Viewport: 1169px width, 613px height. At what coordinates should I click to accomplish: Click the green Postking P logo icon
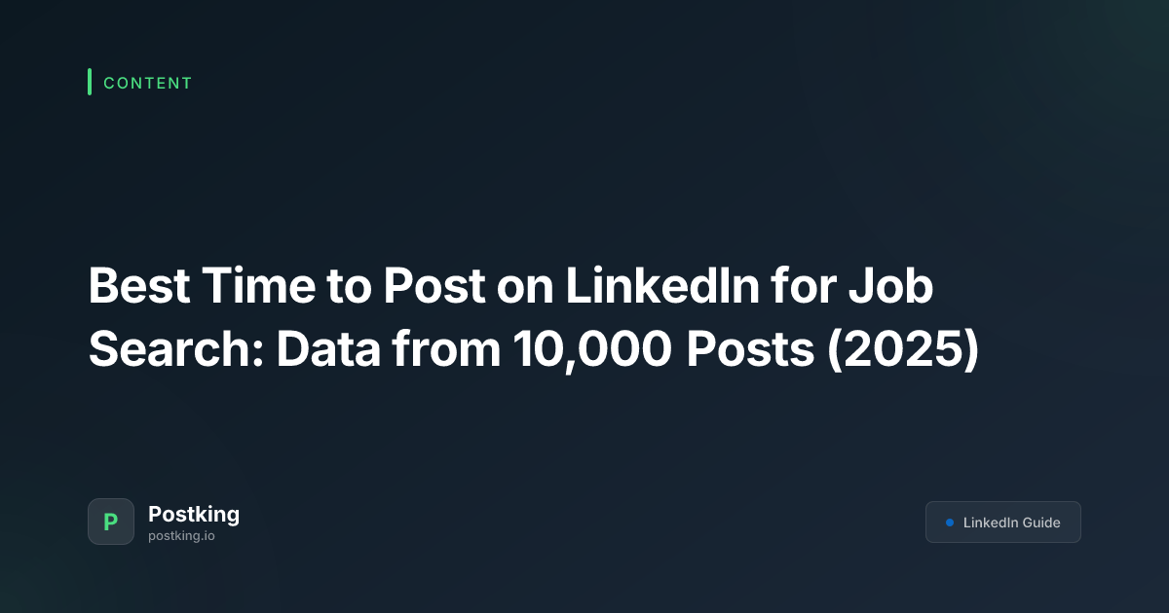click(x=111, y=522)
